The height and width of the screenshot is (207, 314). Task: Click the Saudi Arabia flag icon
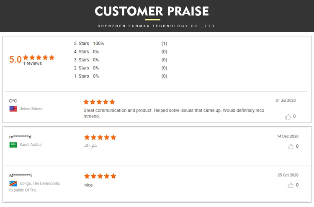pos(13,145)
